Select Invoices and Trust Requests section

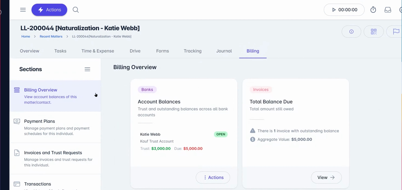(55, 159)
